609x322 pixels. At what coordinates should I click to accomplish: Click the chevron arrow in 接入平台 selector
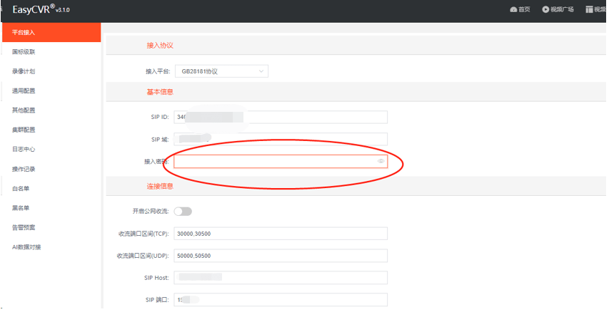tap(261, 71)
